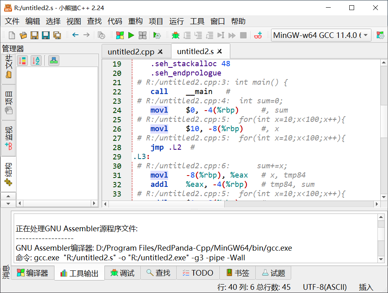Add a watch with the red glasses icon

point(258,36)
